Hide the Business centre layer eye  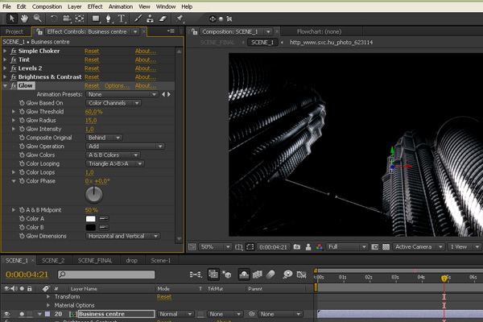coord(6,314)
